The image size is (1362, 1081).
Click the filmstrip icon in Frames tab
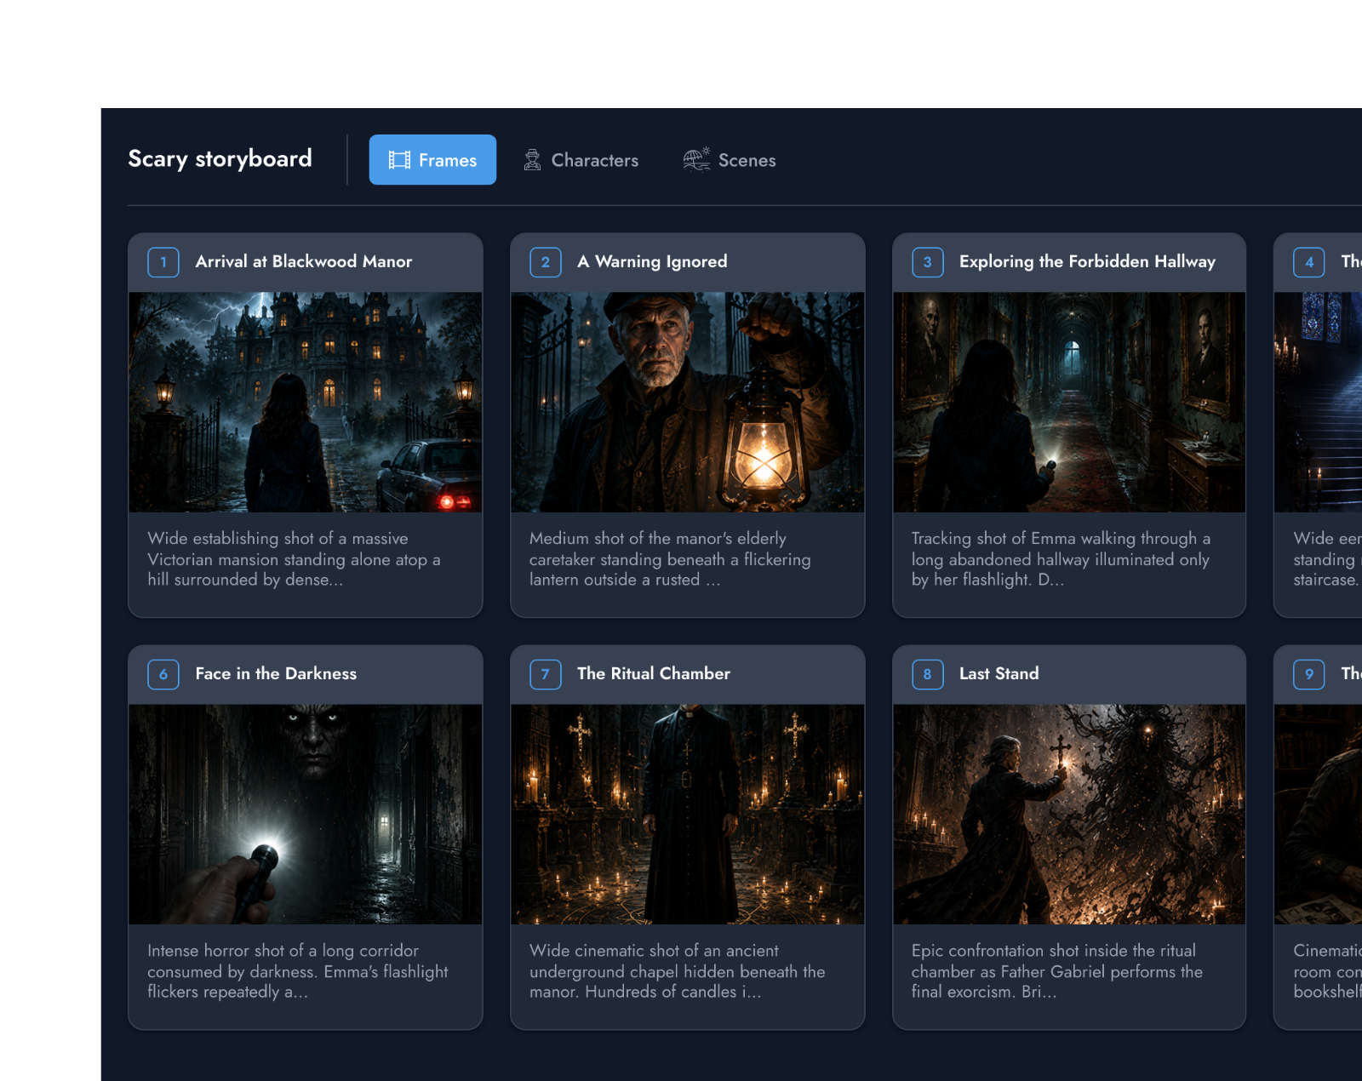tap(399, 160)
